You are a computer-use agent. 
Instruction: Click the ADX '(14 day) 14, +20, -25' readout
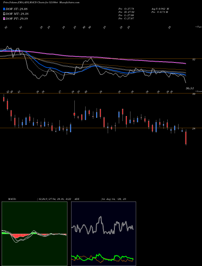(x=114, y=199)
